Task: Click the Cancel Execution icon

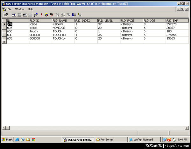Action: [46, 15]
